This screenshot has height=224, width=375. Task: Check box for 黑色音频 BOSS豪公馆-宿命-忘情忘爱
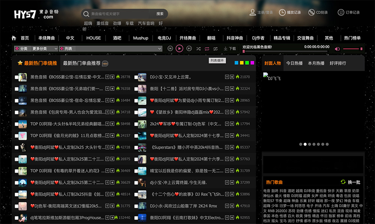click(16, 101)
